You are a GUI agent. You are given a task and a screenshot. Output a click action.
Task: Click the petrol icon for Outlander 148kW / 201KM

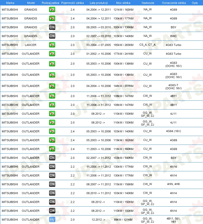pyautogui.click(x=52, y=86)
